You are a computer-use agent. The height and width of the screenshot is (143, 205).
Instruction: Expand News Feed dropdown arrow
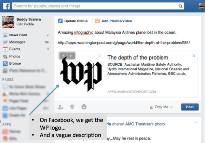pyautogui.click(x=48, y=35)
